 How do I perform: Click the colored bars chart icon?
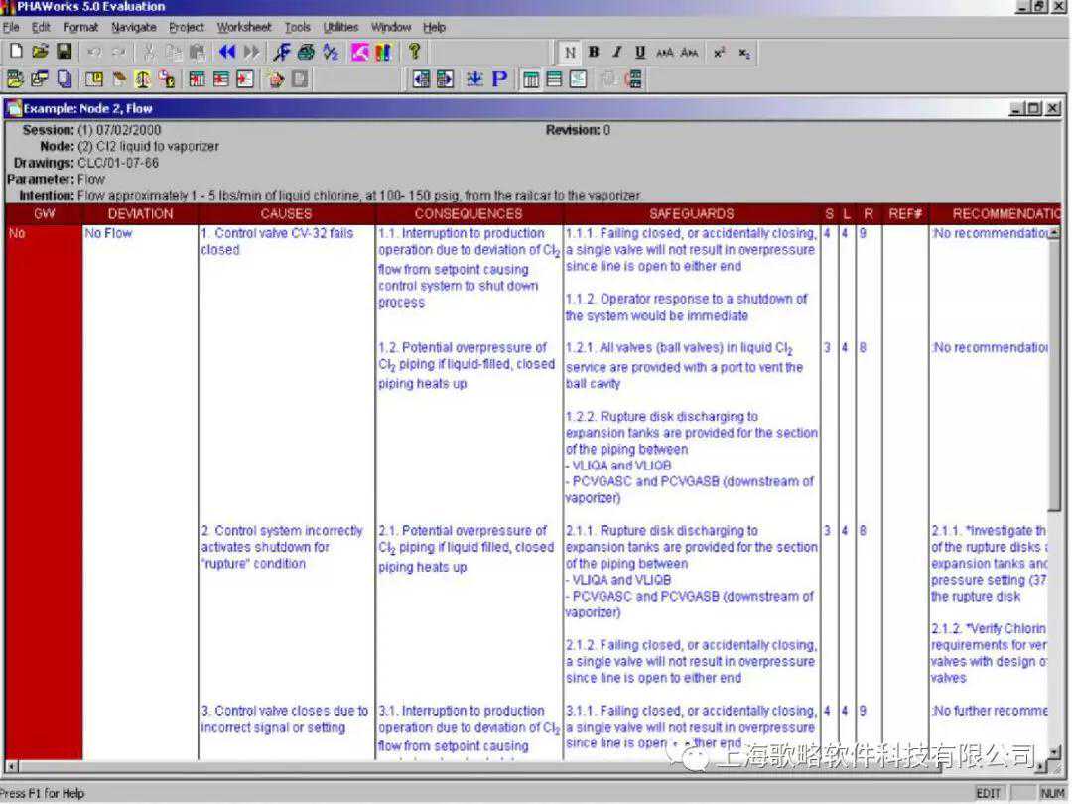coord(383,52)
